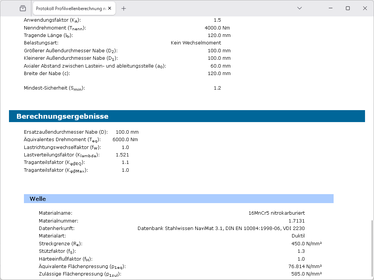Close the window
Image resolution: width=374 pixels, height=280 pixels.
[x=365, y=8]
